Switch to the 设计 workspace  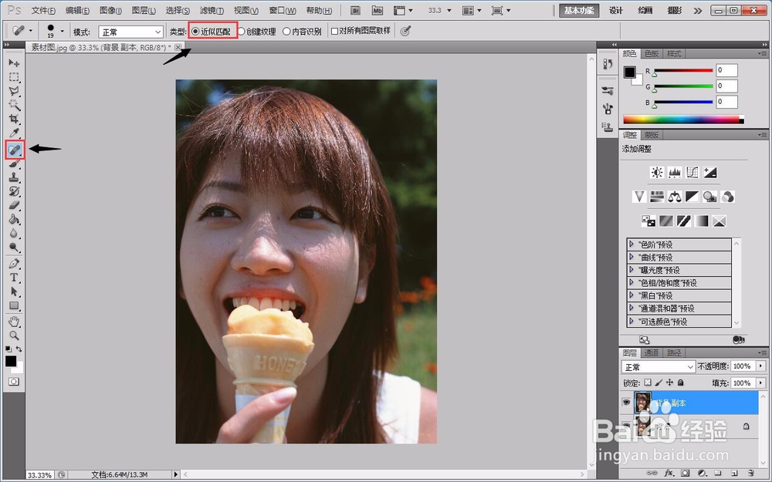pos(616,10)
